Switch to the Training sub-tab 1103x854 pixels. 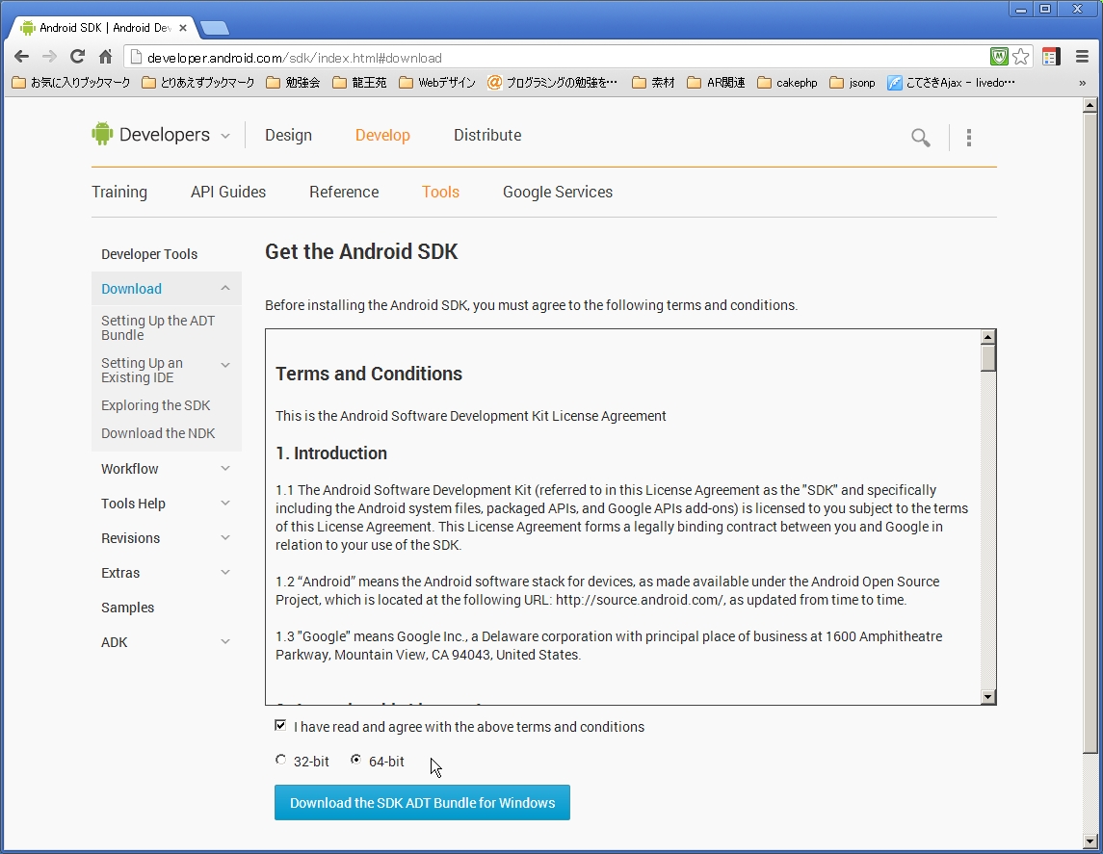119,192
